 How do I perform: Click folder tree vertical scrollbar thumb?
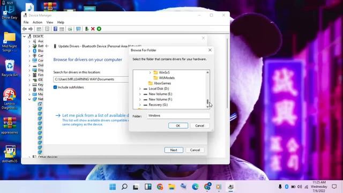[207, 102]
